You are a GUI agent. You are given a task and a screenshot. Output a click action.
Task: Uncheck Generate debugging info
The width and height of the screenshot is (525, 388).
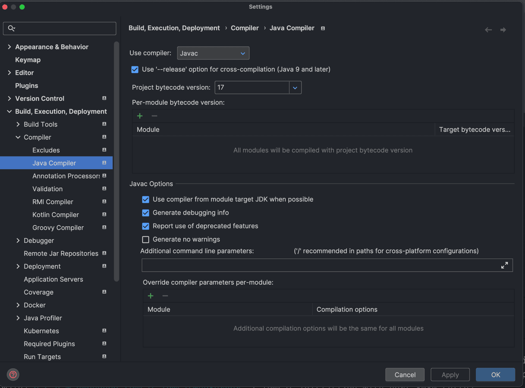pyautogui.click(x=146, y=213)
